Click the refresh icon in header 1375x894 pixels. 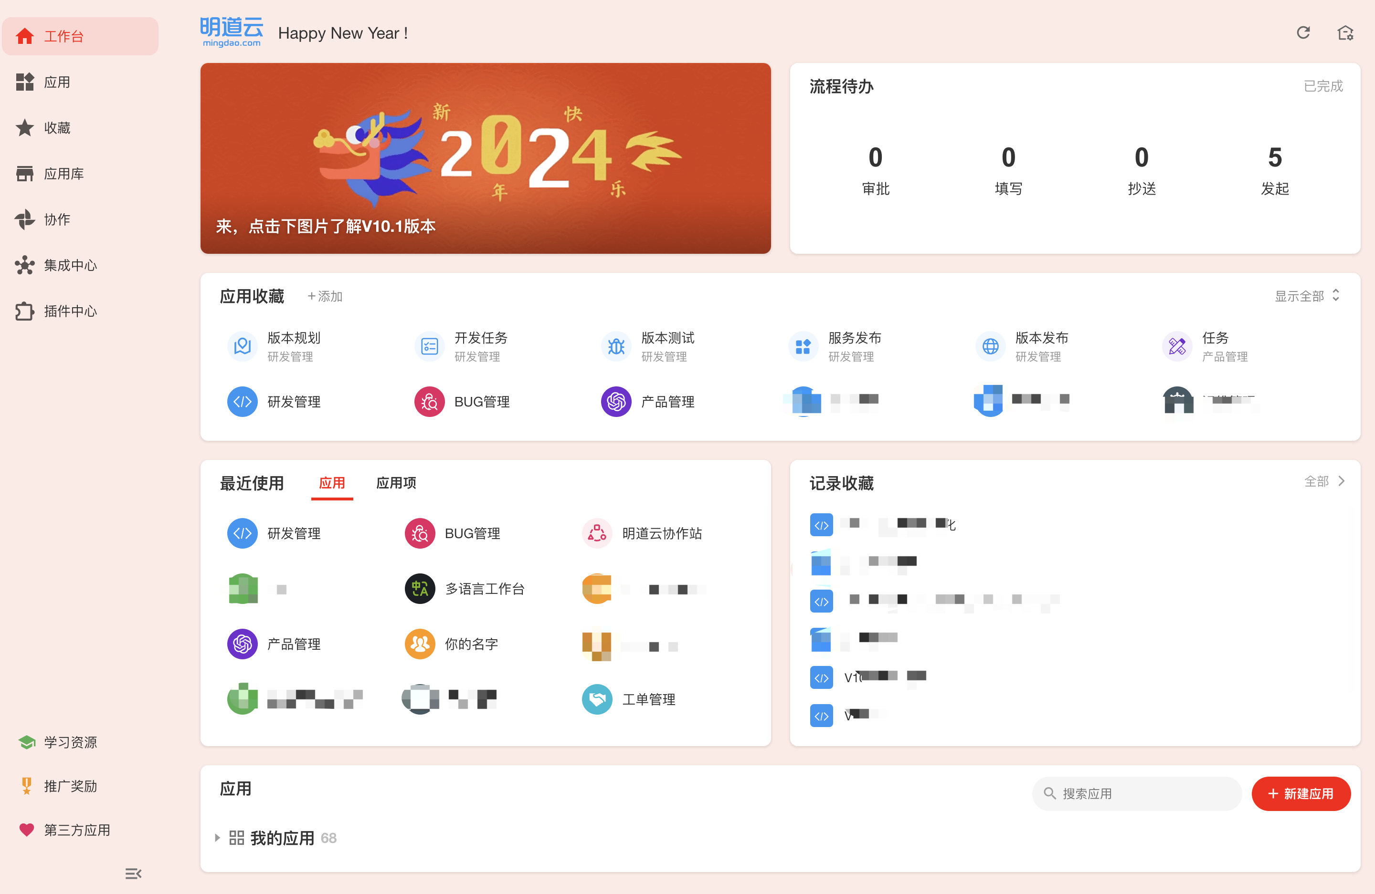pyautogui.click(x=1303, y=33)
